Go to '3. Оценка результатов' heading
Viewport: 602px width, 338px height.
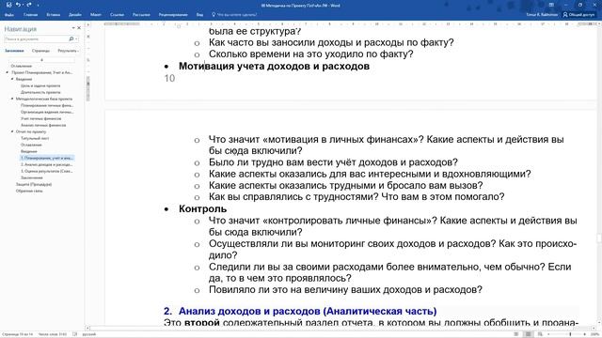point(47,171)
